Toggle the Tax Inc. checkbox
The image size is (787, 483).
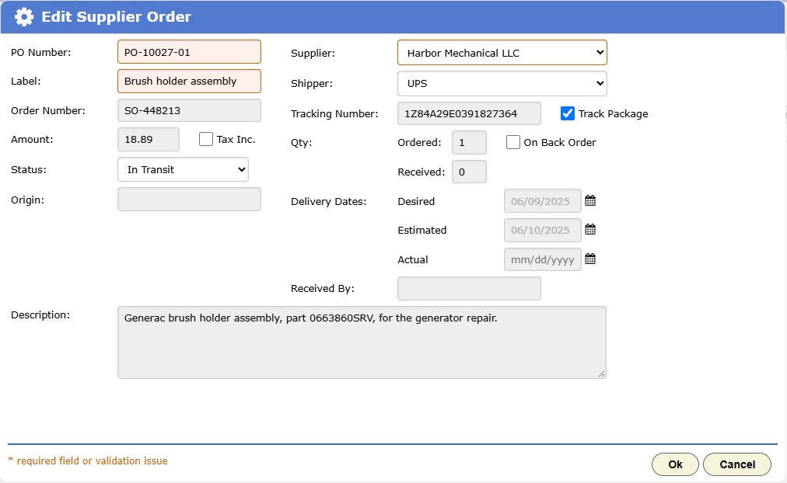(206, 139)
